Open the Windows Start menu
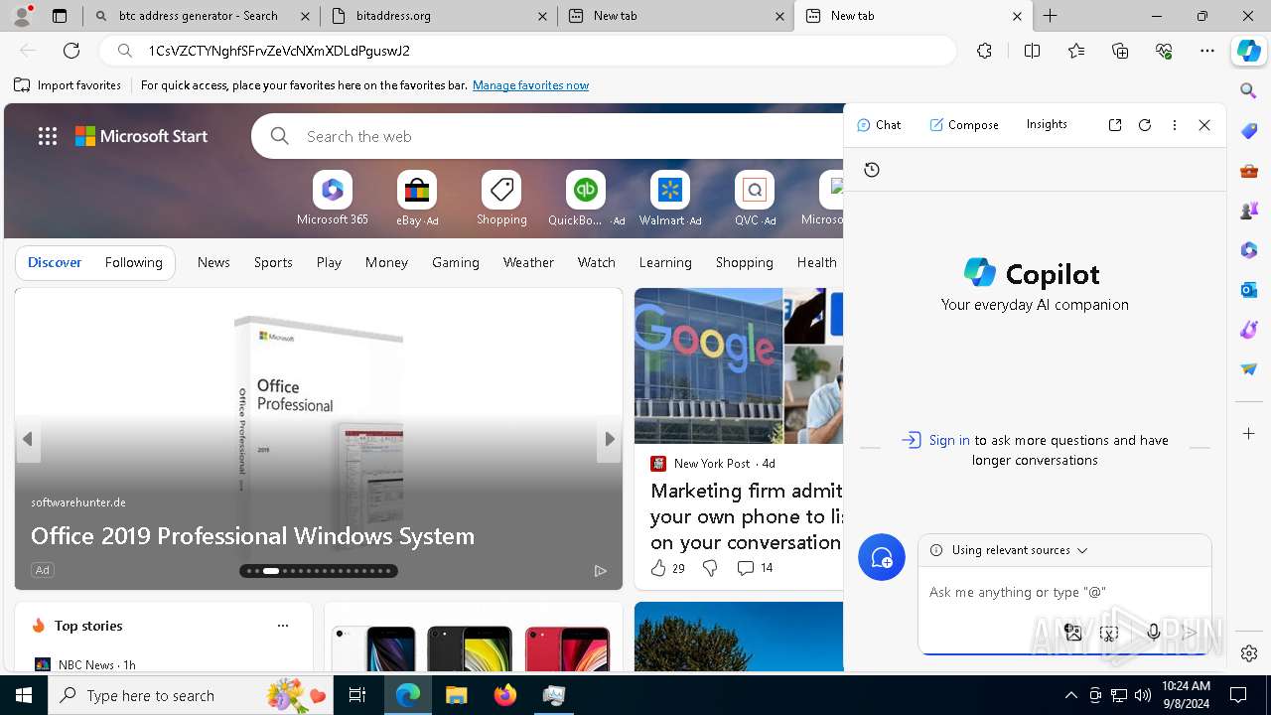The width and height of the screenshot is (1271, 715). click(24, 695)
